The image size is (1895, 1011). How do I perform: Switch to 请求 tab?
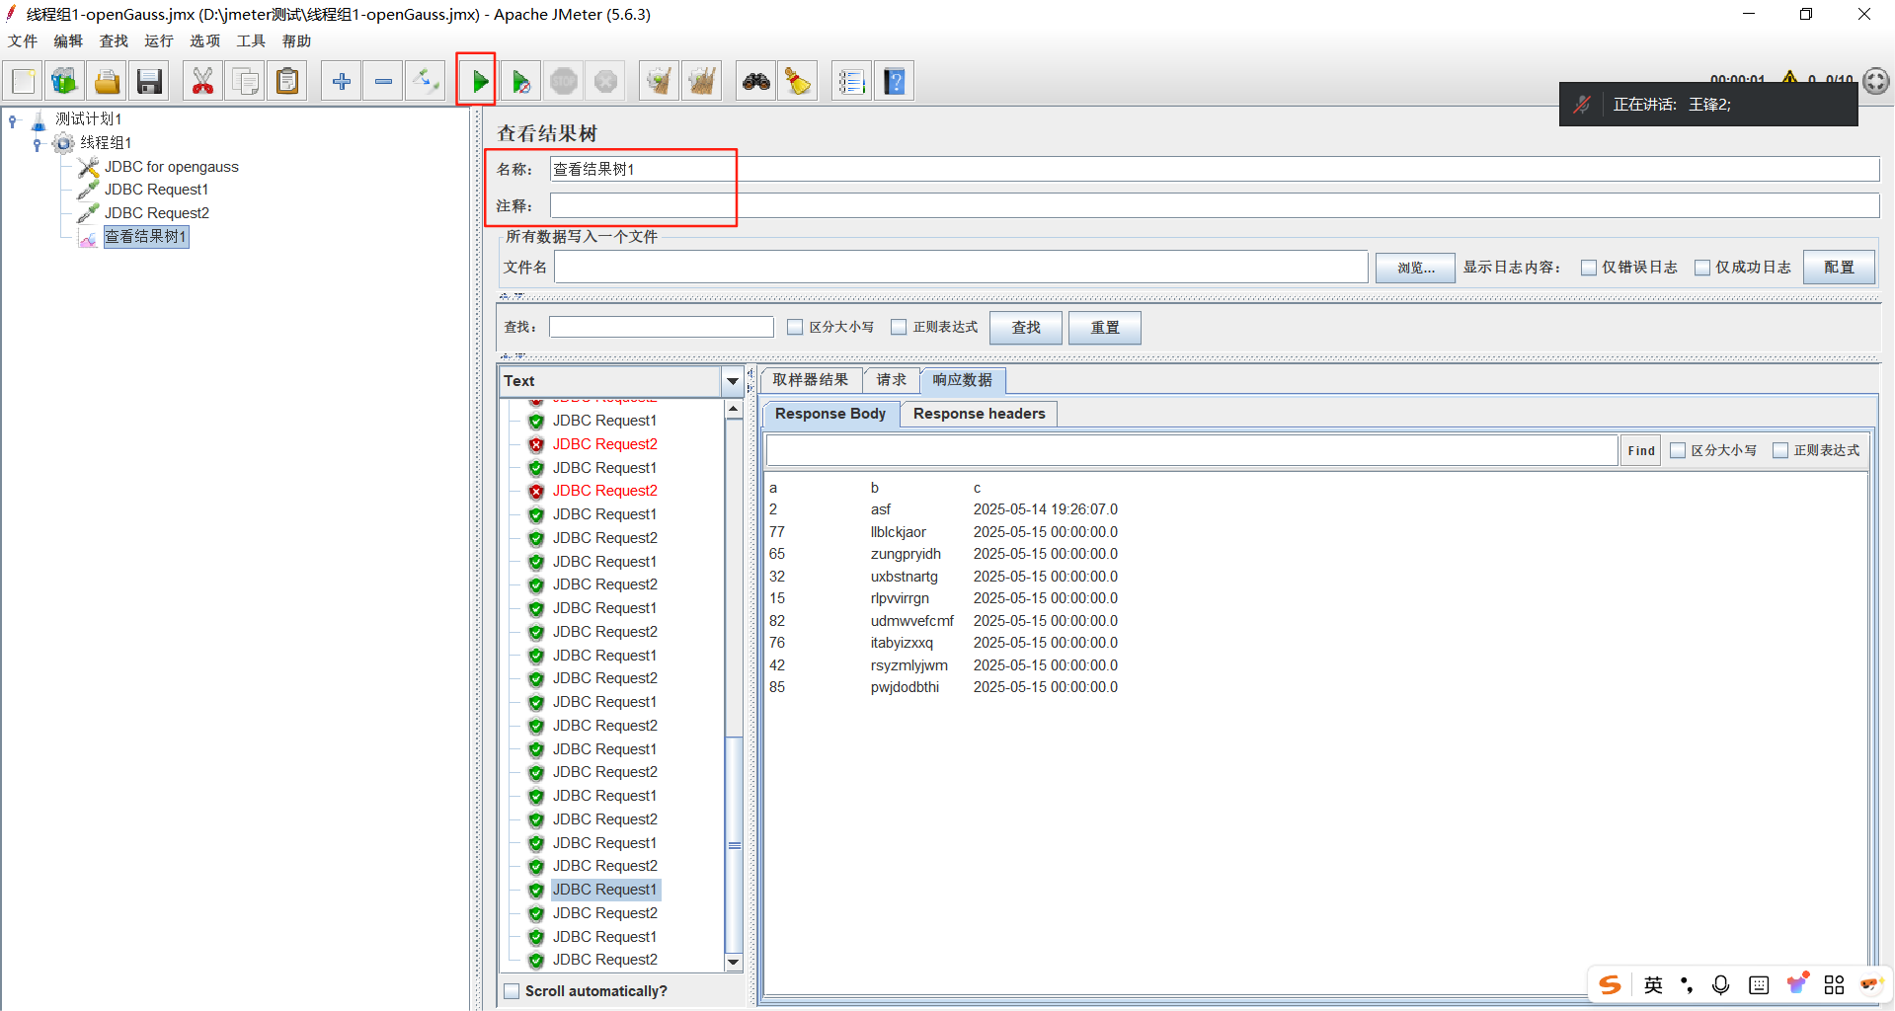tap(892, 380)
